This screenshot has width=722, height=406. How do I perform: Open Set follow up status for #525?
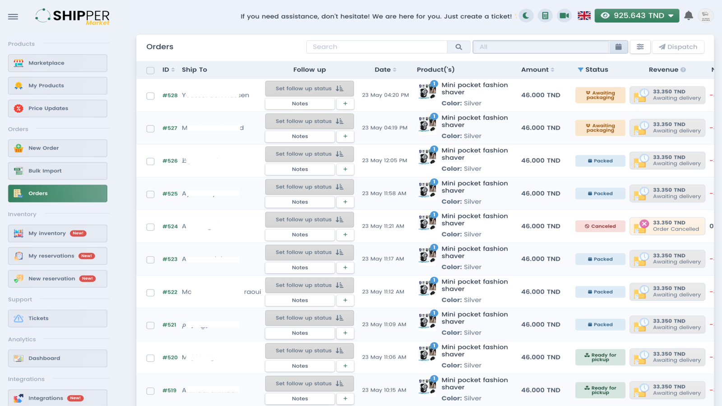310,187
